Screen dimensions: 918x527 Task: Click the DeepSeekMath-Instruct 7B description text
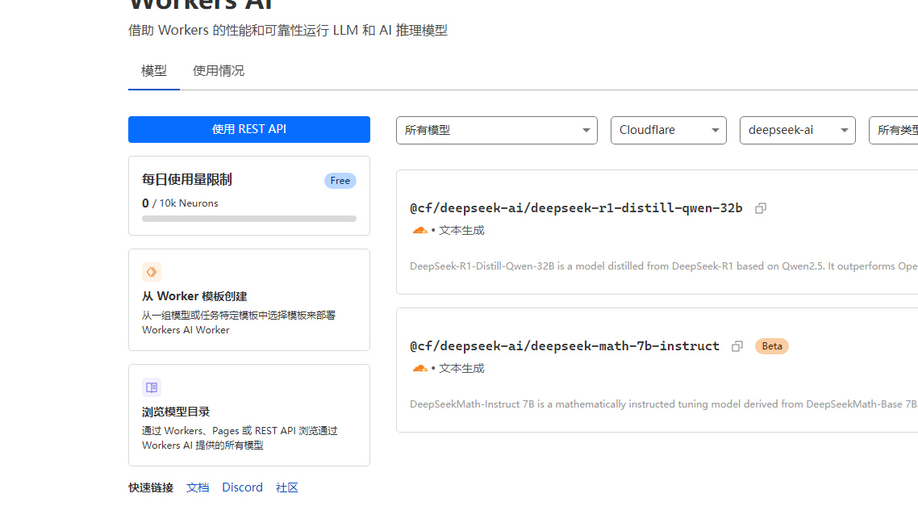[x=664, y=404]
